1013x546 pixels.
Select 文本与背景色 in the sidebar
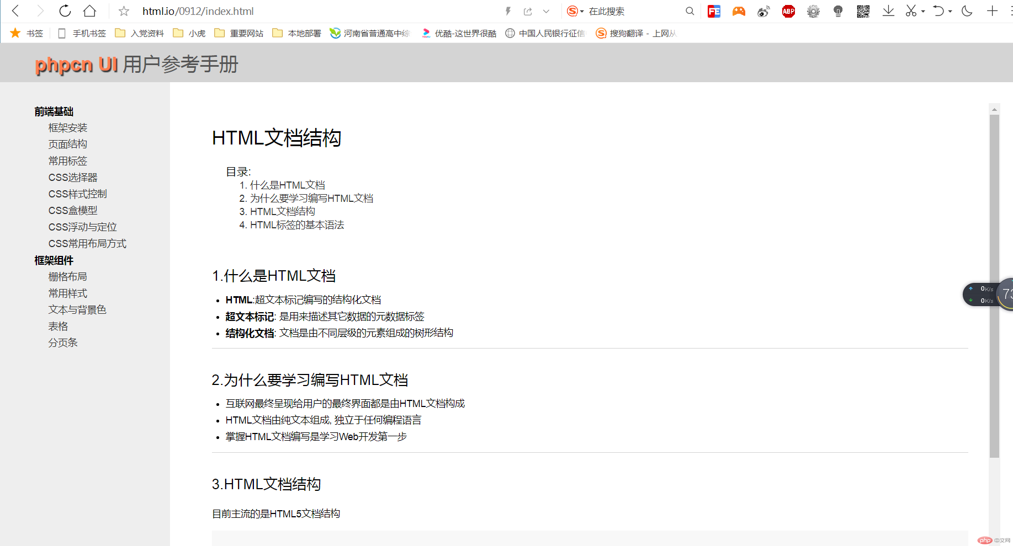point(77,310)
